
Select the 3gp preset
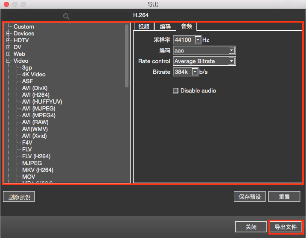click(27, 68)
